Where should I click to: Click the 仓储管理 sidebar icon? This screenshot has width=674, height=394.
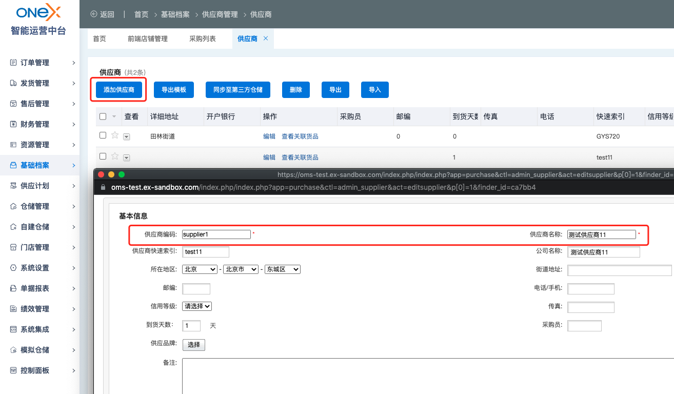click(x=14, y=206)
